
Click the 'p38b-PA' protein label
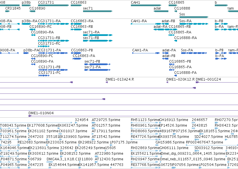[x=31, y=50]
